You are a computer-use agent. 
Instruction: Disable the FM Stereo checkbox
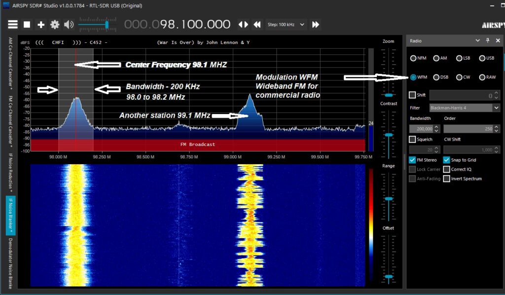413,160
